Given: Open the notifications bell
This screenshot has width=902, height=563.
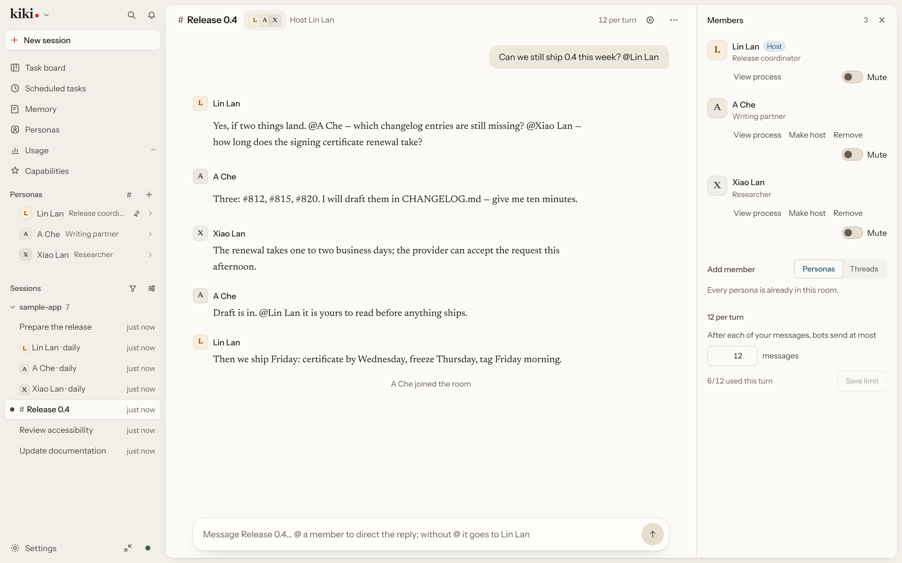Looking at the screenshot, I should 151,15.
